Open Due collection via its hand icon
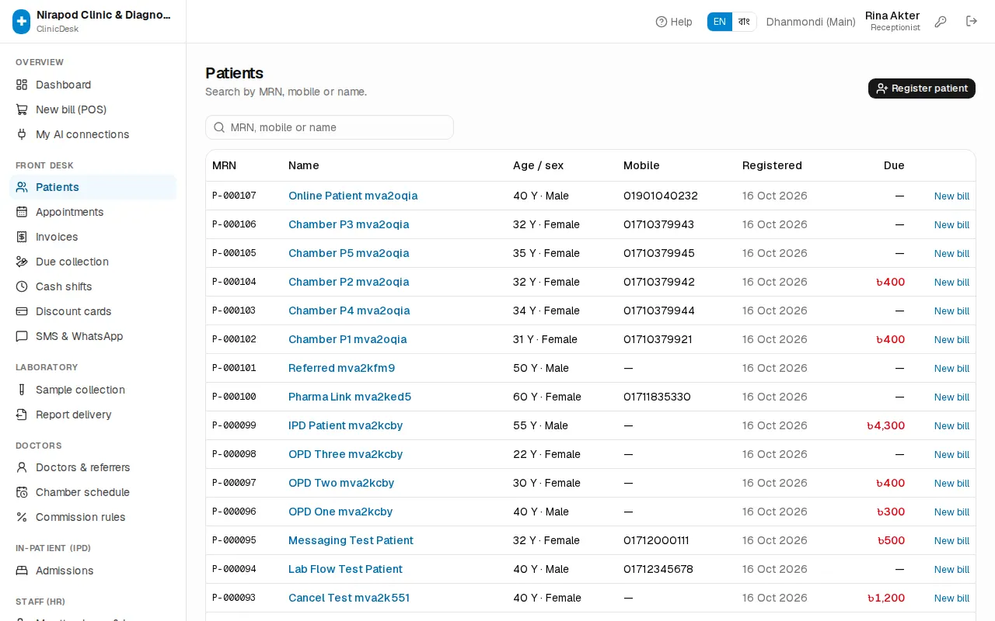Viewport: 995px width, 621px height. click(22, 262)
